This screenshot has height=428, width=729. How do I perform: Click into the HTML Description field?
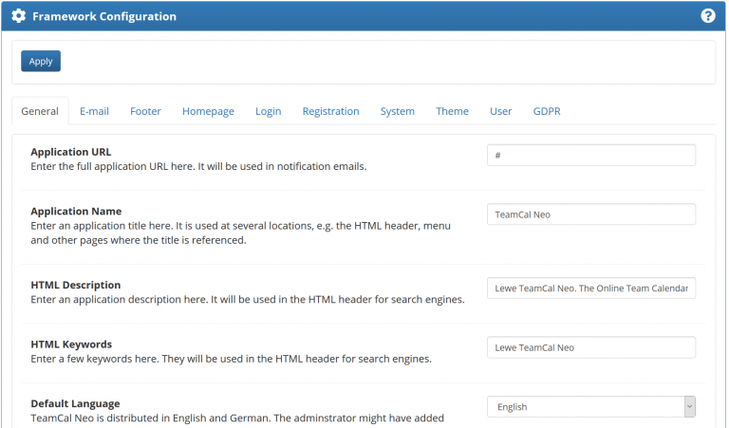coord(590,288)
